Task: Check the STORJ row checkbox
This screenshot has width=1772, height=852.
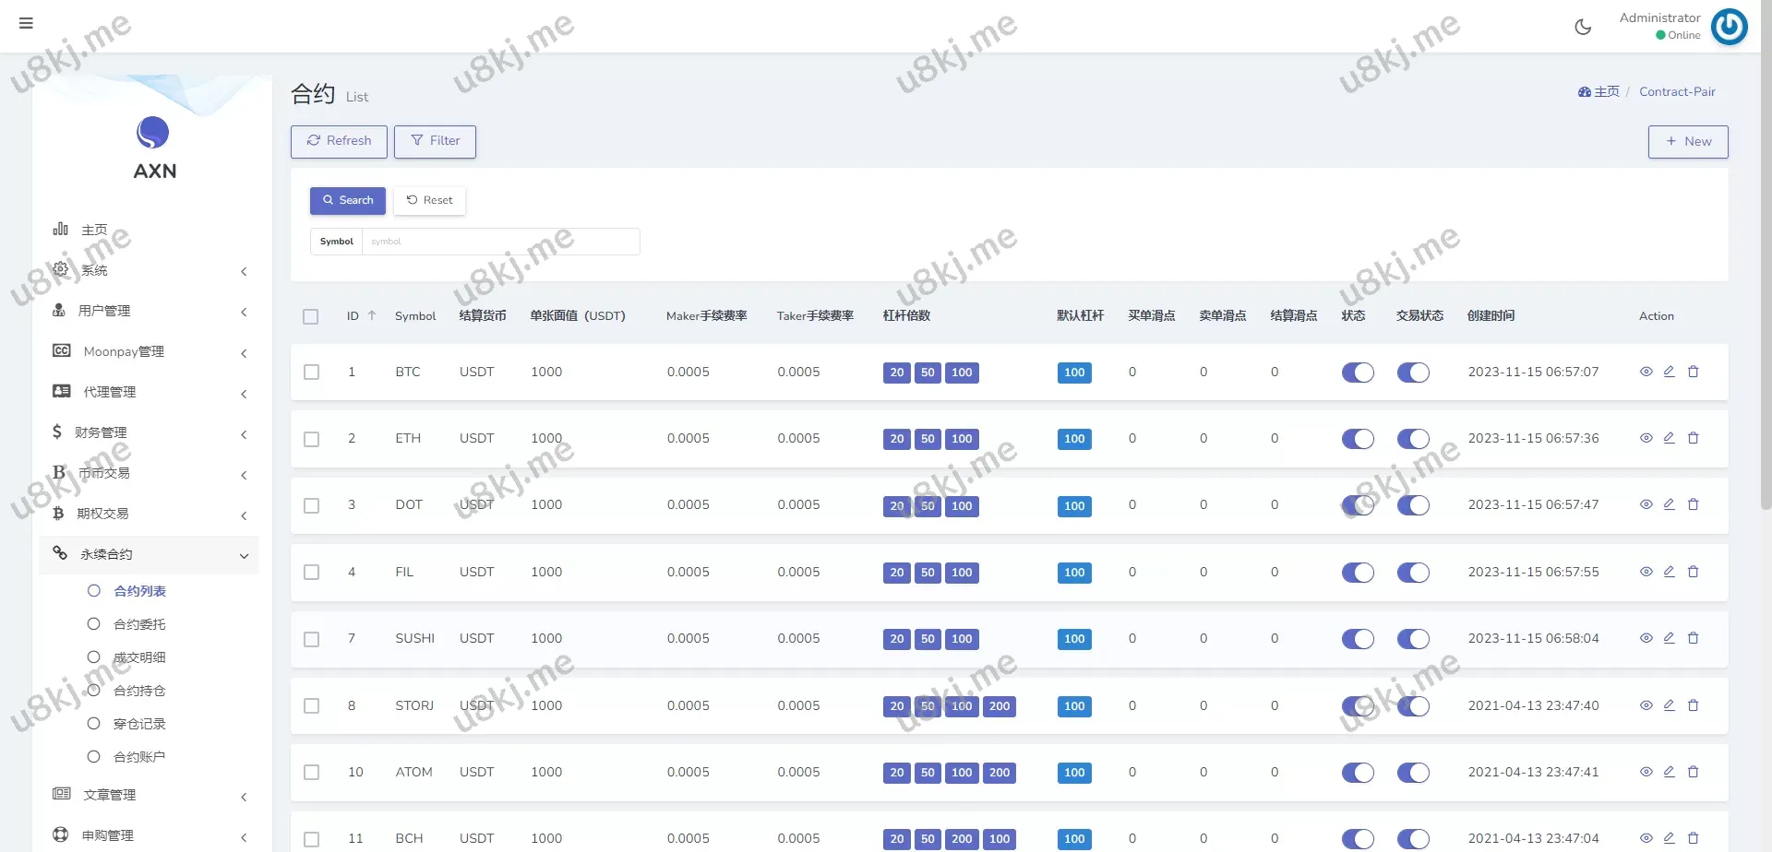Action: click(312, 706)
